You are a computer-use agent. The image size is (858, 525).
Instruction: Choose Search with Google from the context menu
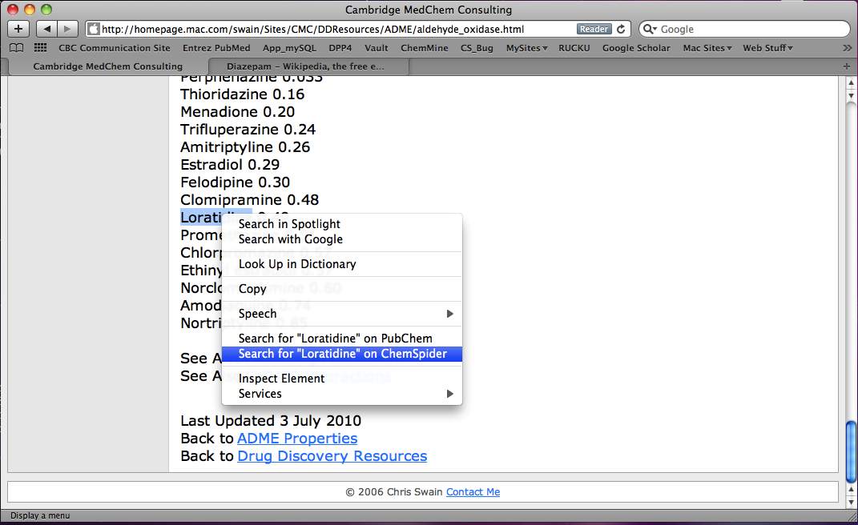342,239
